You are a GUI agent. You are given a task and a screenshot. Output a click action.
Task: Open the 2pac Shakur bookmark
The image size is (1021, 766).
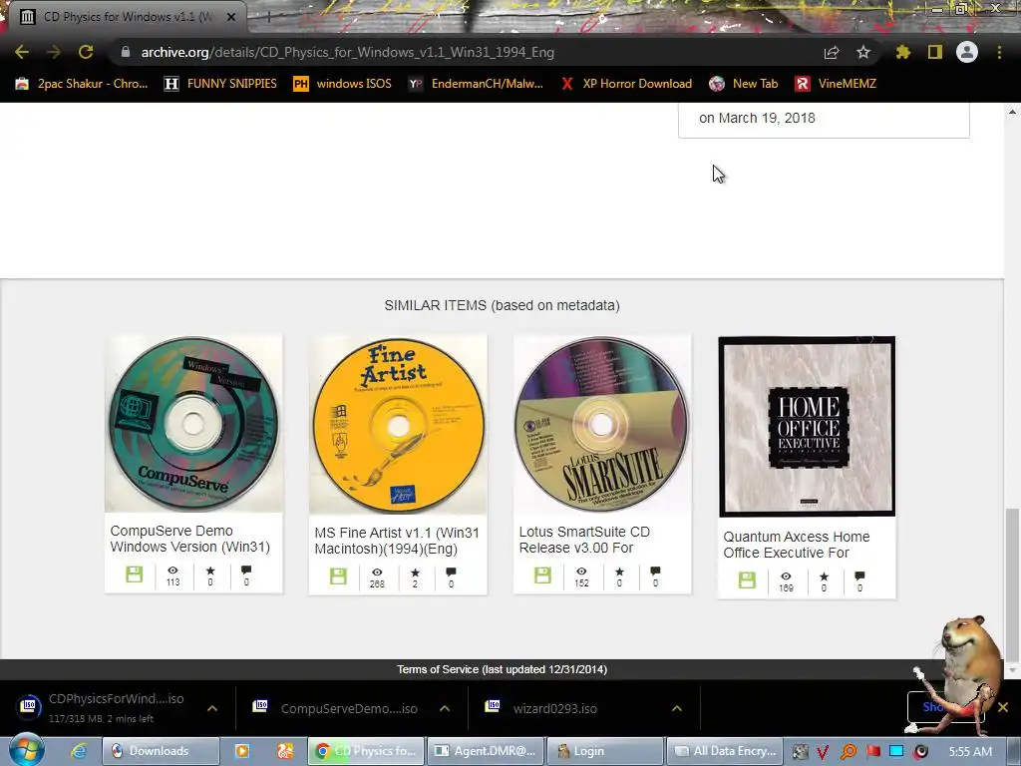[83, 84]
